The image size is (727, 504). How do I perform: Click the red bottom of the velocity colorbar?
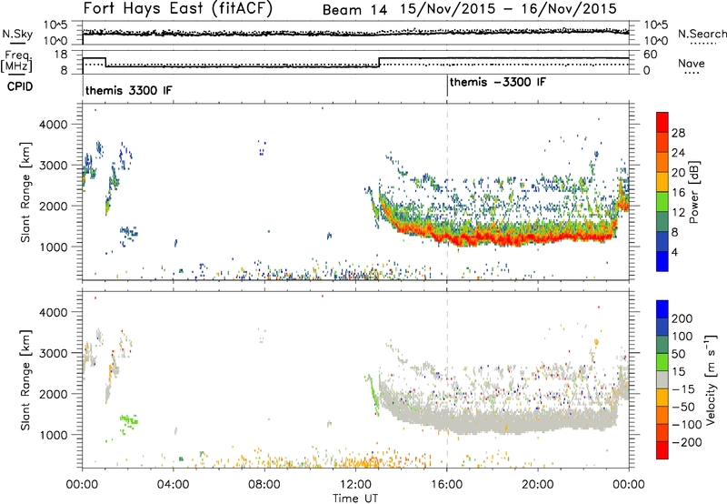point(662,450)
